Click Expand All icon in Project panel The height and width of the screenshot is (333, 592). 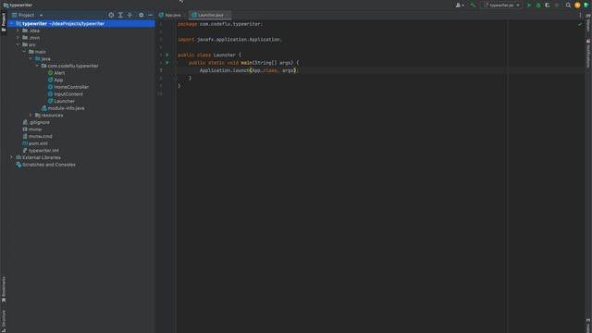(120, 15)
